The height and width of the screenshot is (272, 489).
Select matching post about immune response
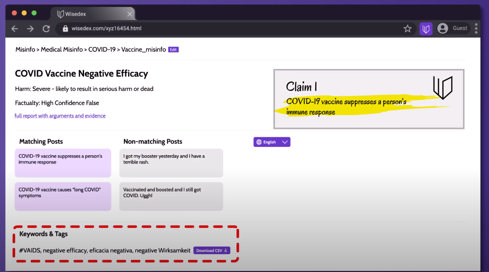click(x=63, y=163)
